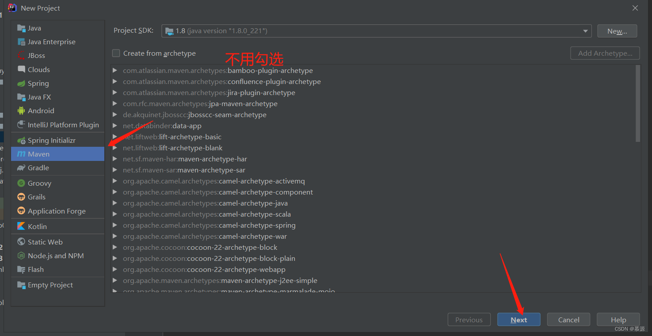This screenshot has width=652, height=336.
Task: Select Spring project type
Action: [x=58, y=84]
